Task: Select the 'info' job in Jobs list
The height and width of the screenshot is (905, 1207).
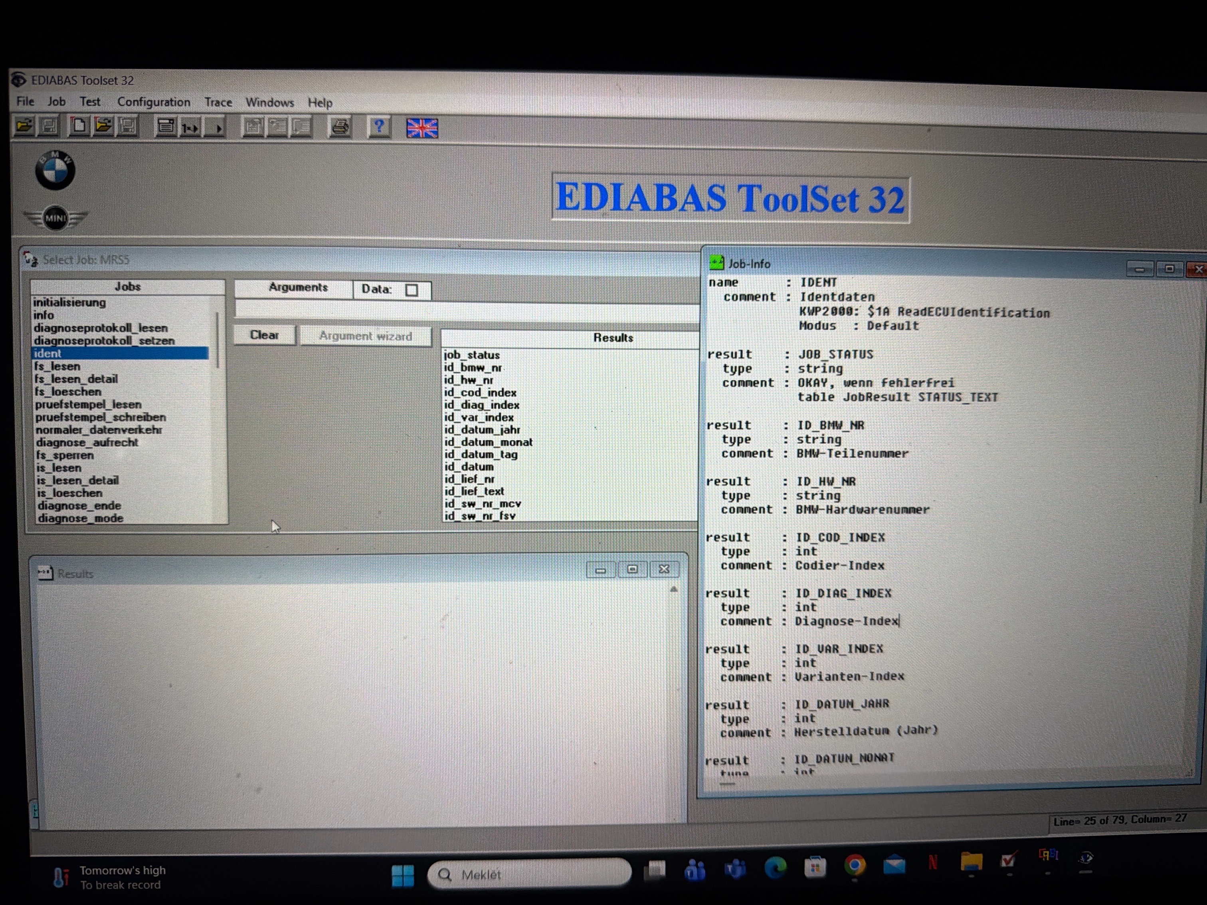Action: [x=43, y=315]
